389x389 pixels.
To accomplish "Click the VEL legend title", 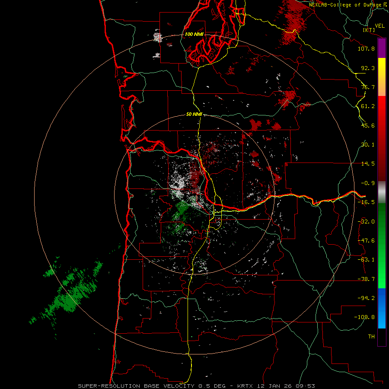I will pyautogui.click(x=379, y=26).
